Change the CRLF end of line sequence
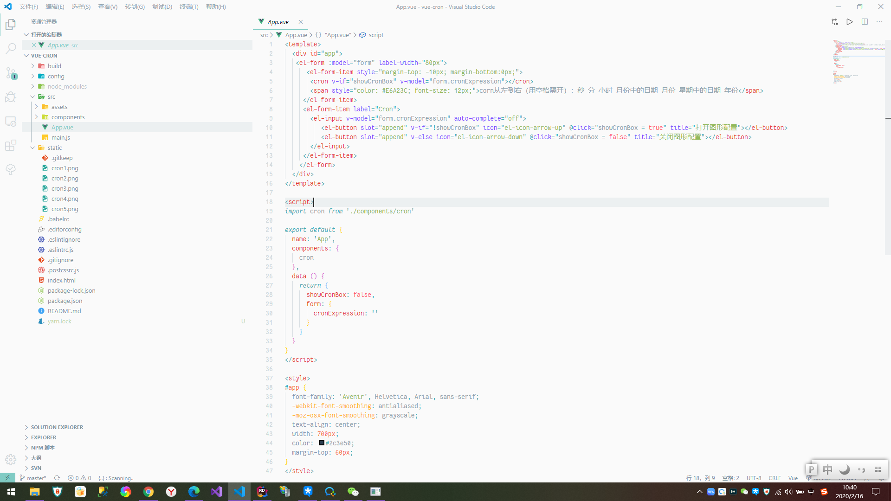Screen dimensions: 891x501 pyautogui.click(x=775, y=478)
